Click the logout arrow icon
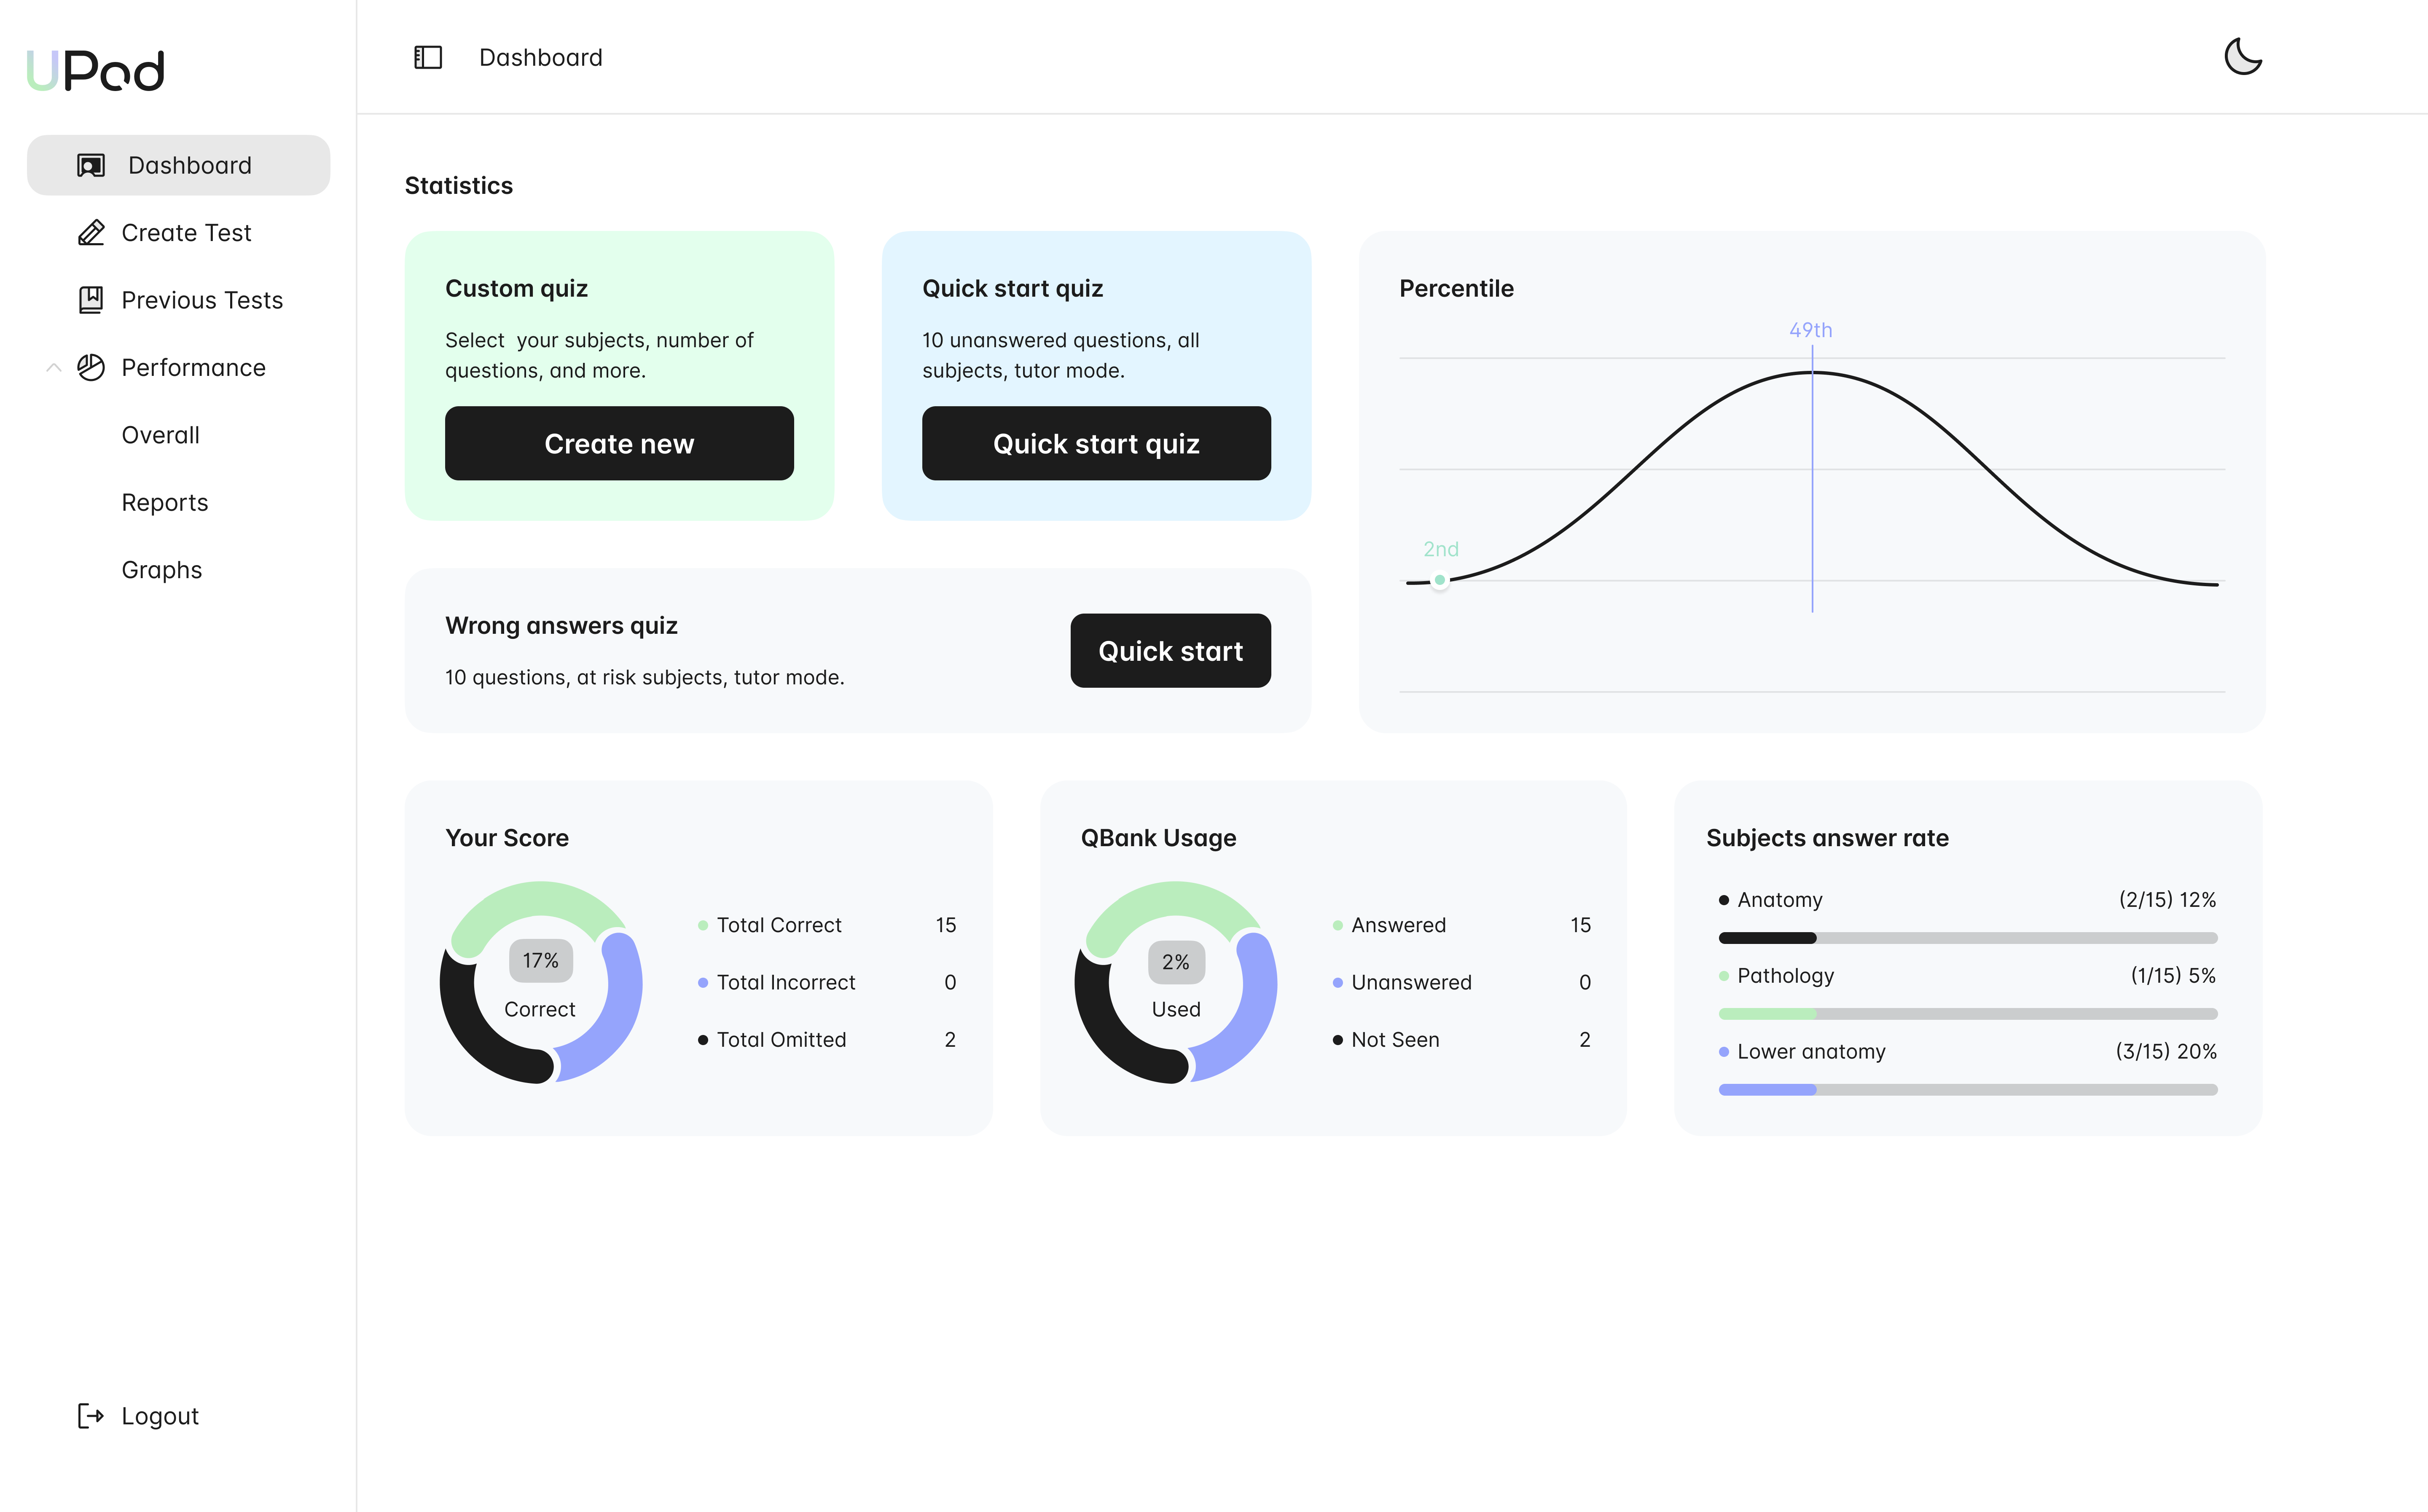Image resolution: width=2428 pixels, height=1512 pixels. click(91, 1415)
